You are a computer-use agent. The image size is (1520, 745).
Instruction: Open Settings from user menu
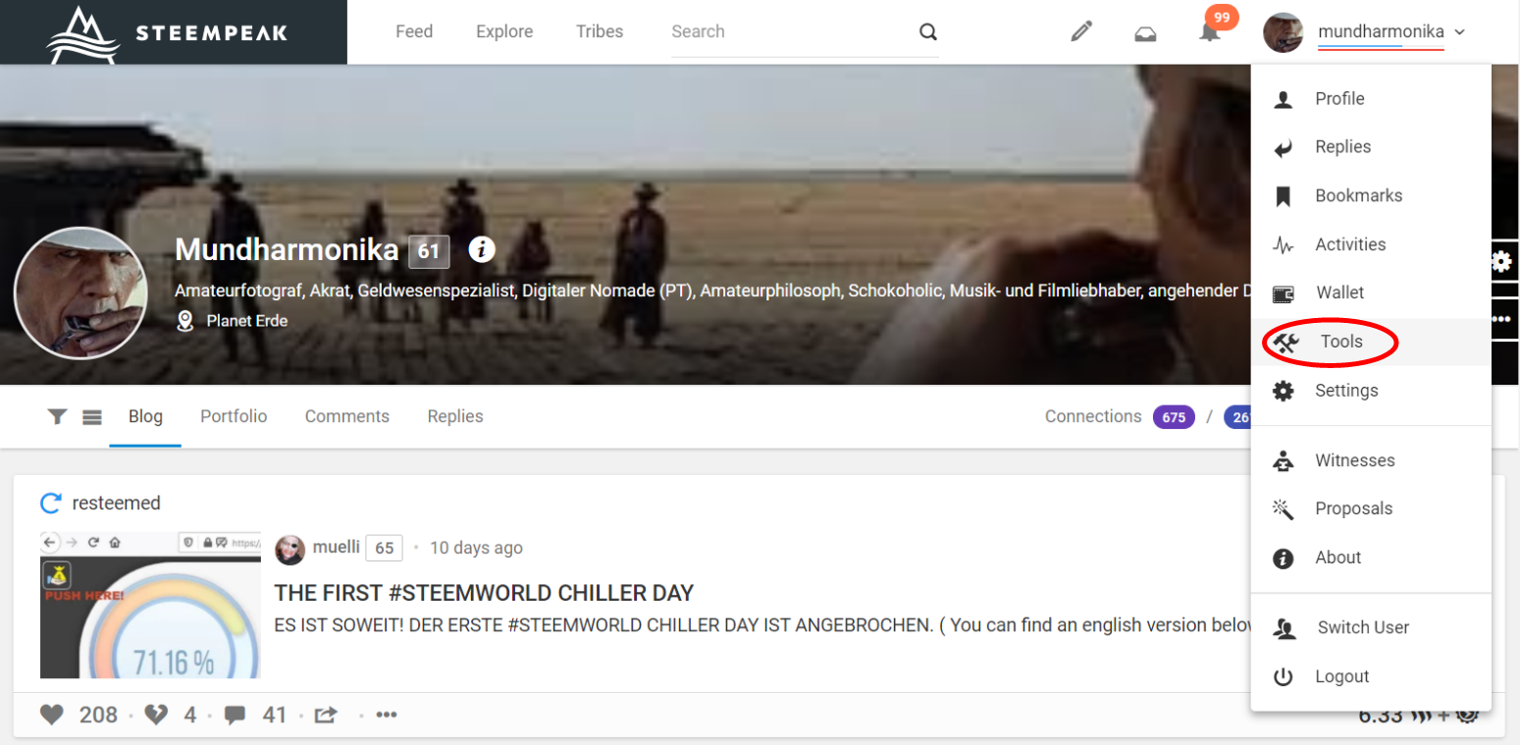pyautogui.click(x=1371, y=391)
